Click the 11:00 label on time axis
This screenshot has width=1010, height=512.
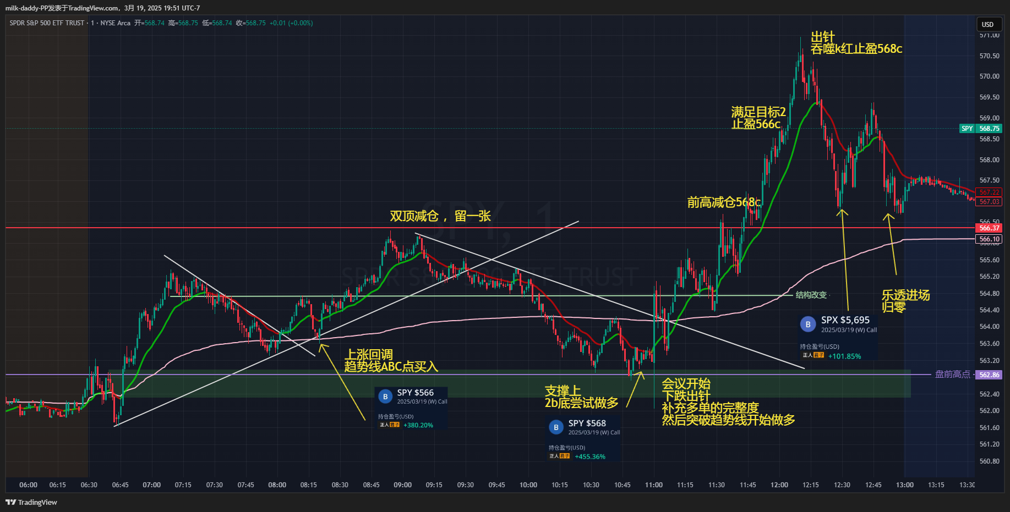pos(654,485)
